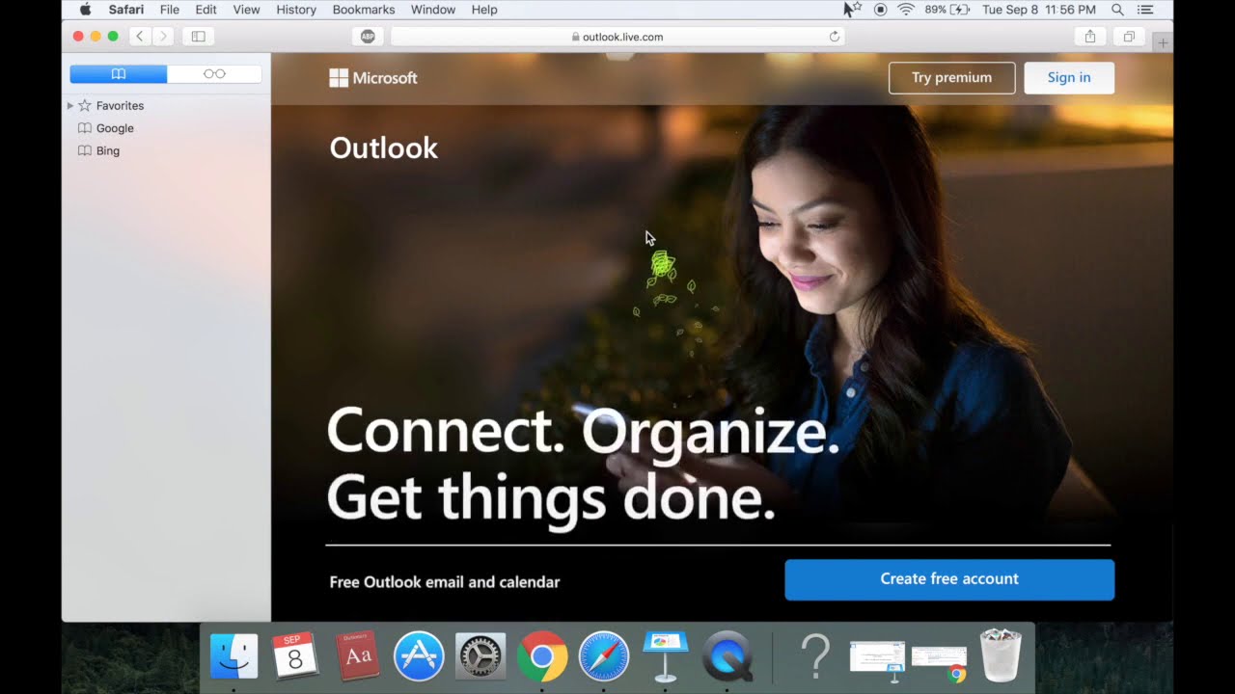
Task: Open the Help menu
Action: click(x=484, y=10)
